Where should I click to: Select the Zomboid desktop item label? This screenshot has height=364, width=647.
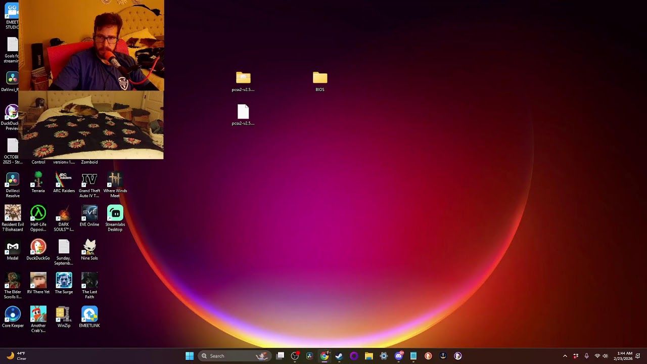(x=89, y=162)
